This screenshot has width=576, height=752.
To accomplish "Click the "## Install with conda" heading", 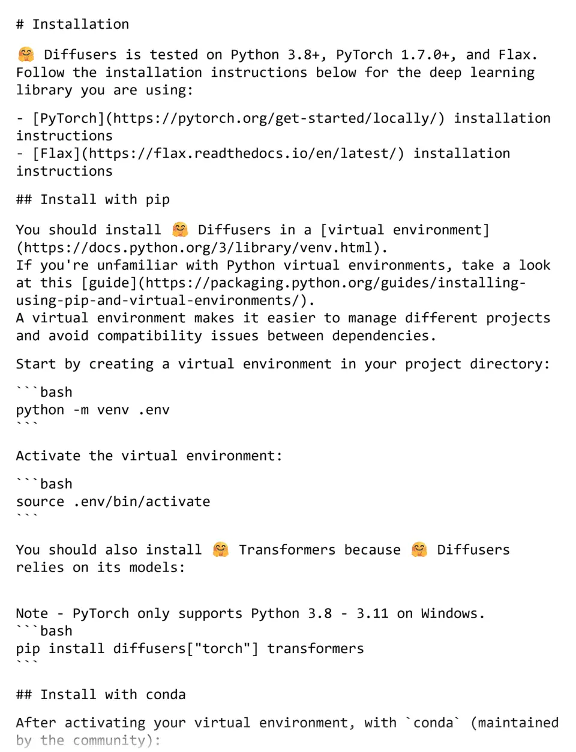I will point(101,694).
